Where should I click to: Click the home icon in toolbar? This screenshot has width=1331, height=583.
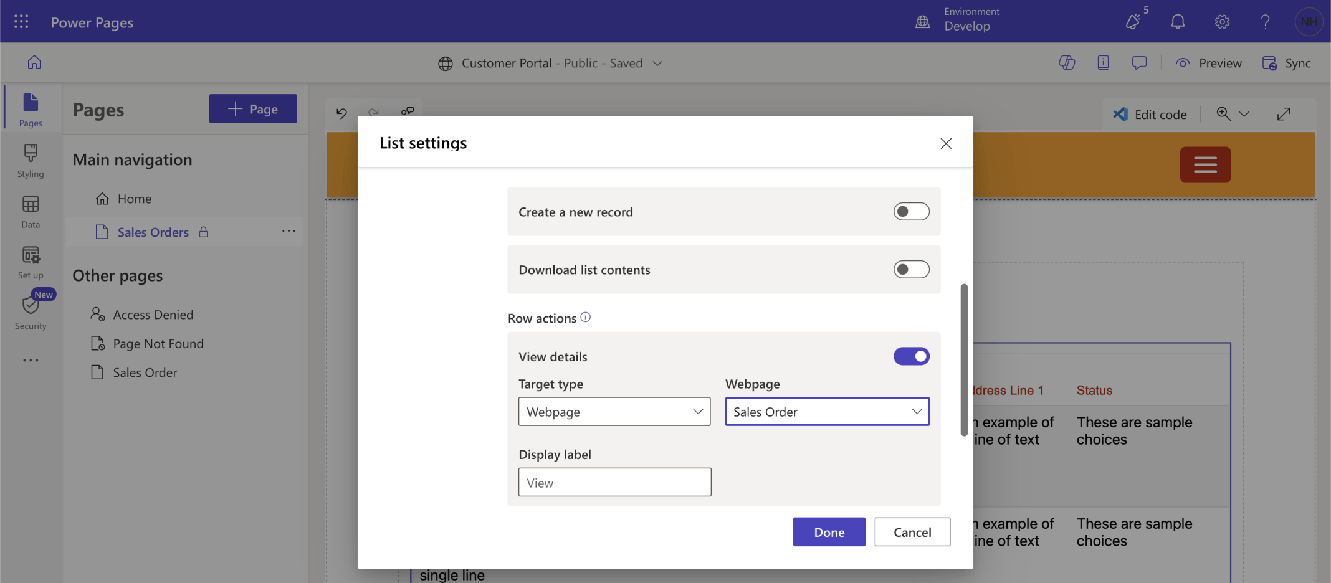click(x=34, y=62)
